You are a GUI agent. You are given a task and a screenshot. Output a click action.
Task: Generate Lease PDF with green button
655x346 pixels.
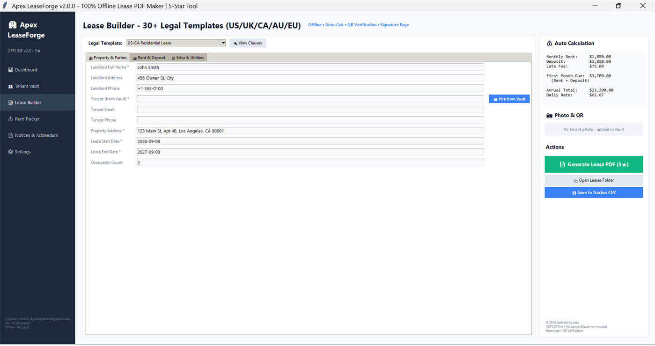pos(594,164)
